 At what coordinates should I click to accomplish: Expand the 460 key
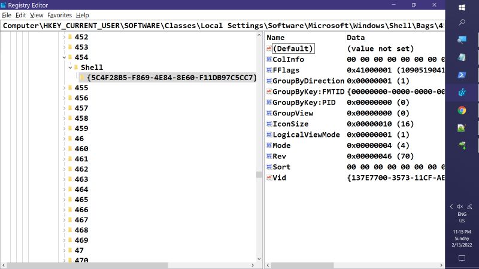[64, 149]
